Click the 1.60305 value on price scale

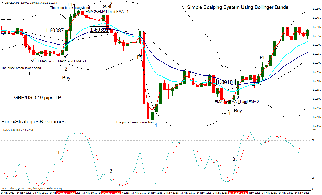coord(317,45)
